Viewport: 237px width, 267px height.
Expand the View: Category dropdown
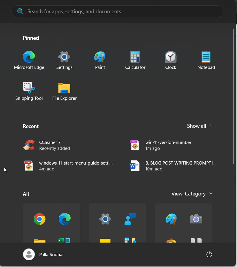tap(192, 194)
